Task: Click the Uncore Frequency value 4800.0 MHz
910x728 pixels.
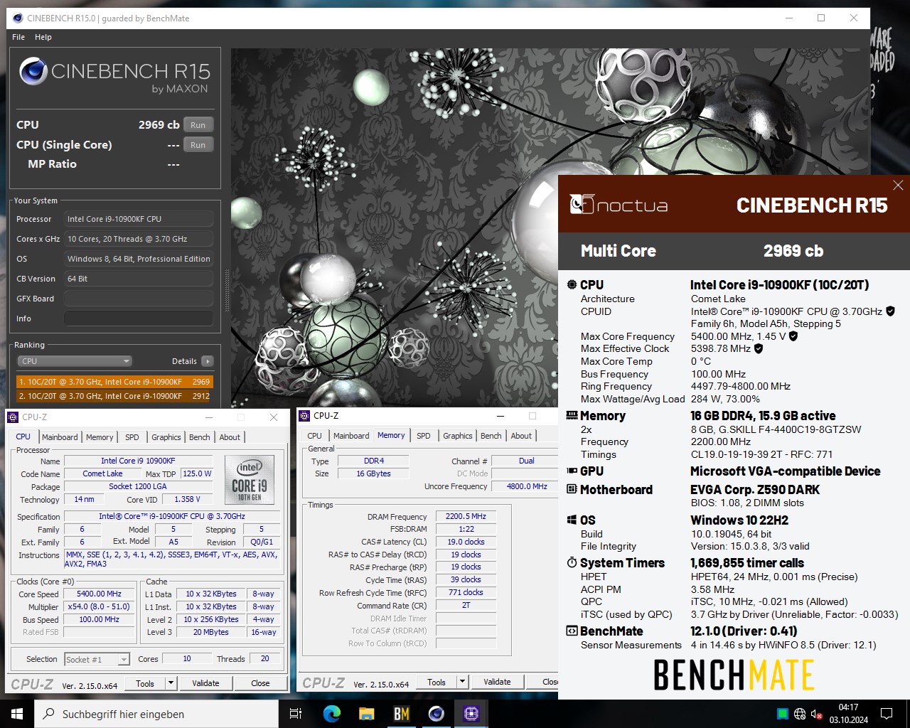Action: (526, 486)
